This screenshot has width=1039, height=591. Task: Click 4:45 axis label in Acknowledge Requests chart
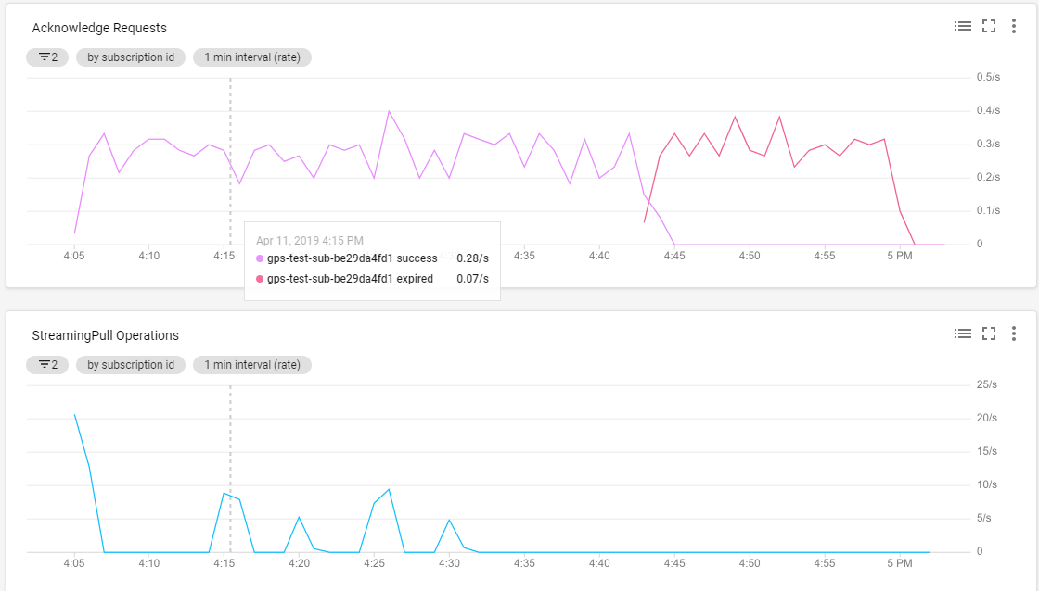[674, 256]
